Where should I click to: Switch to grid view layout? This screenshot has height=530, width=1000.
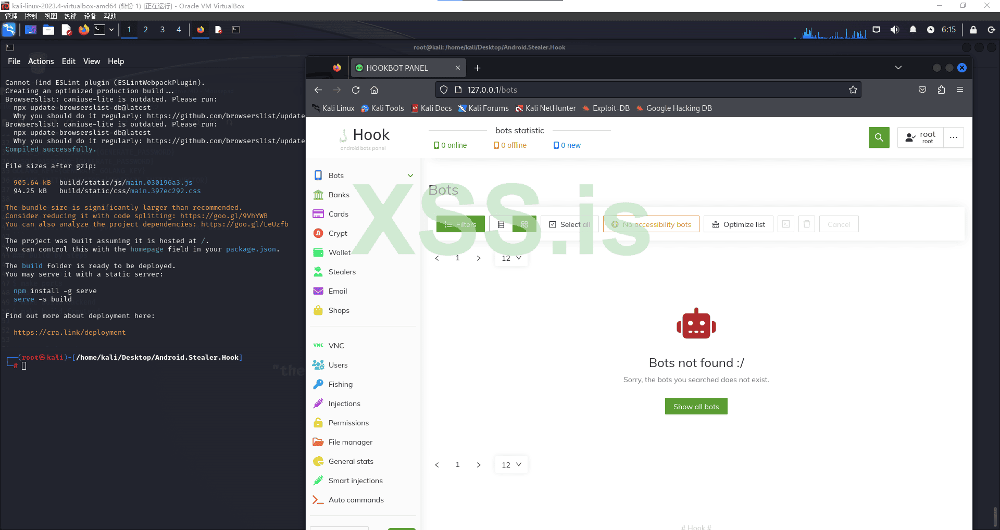pos(524,224)
